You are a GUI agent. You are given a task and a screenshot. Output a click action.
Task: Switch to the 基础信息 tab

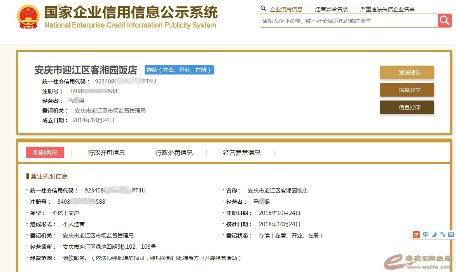pos(45,152)
